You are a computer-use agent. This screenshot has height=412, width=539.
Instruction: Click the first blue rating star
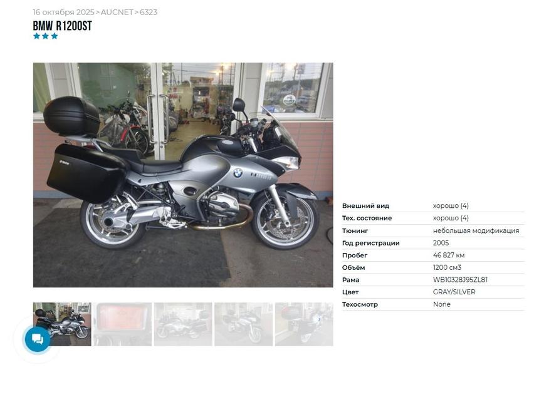click(x=37, y=36)
